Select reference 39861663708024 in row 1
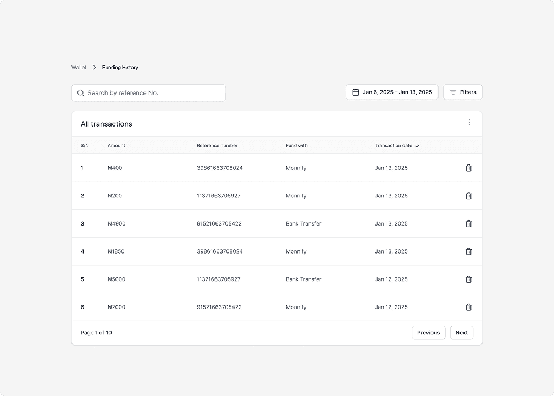Image resolution: width=554 pixels, height=396 pixels. click(x=220, y=168)
